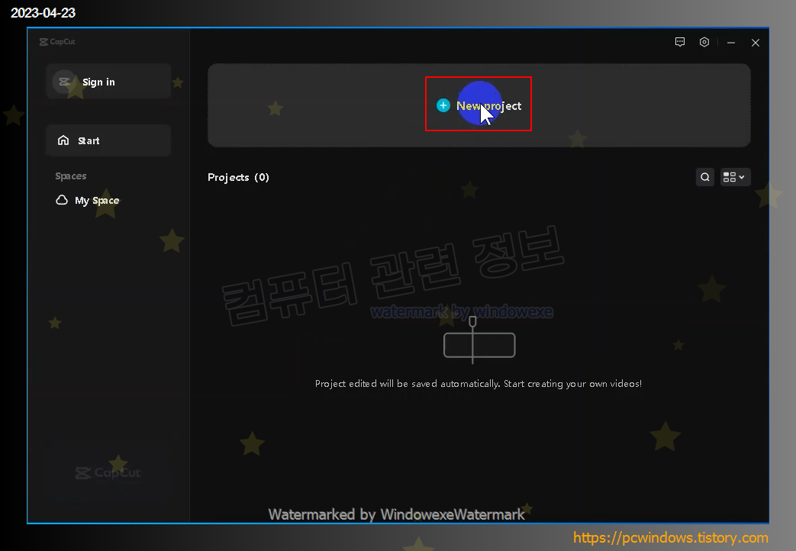Expand the project view layout dropdown
796x551 pixels.
(735, 177)
